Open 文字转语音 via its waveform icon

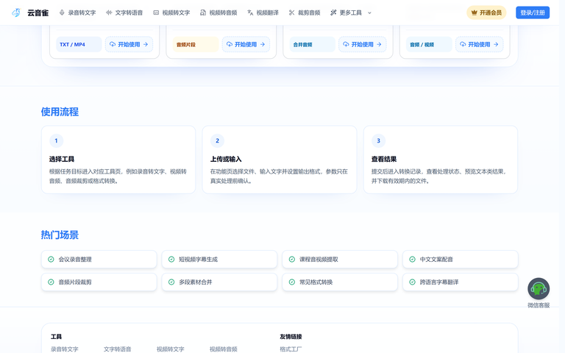click(109, 13)
